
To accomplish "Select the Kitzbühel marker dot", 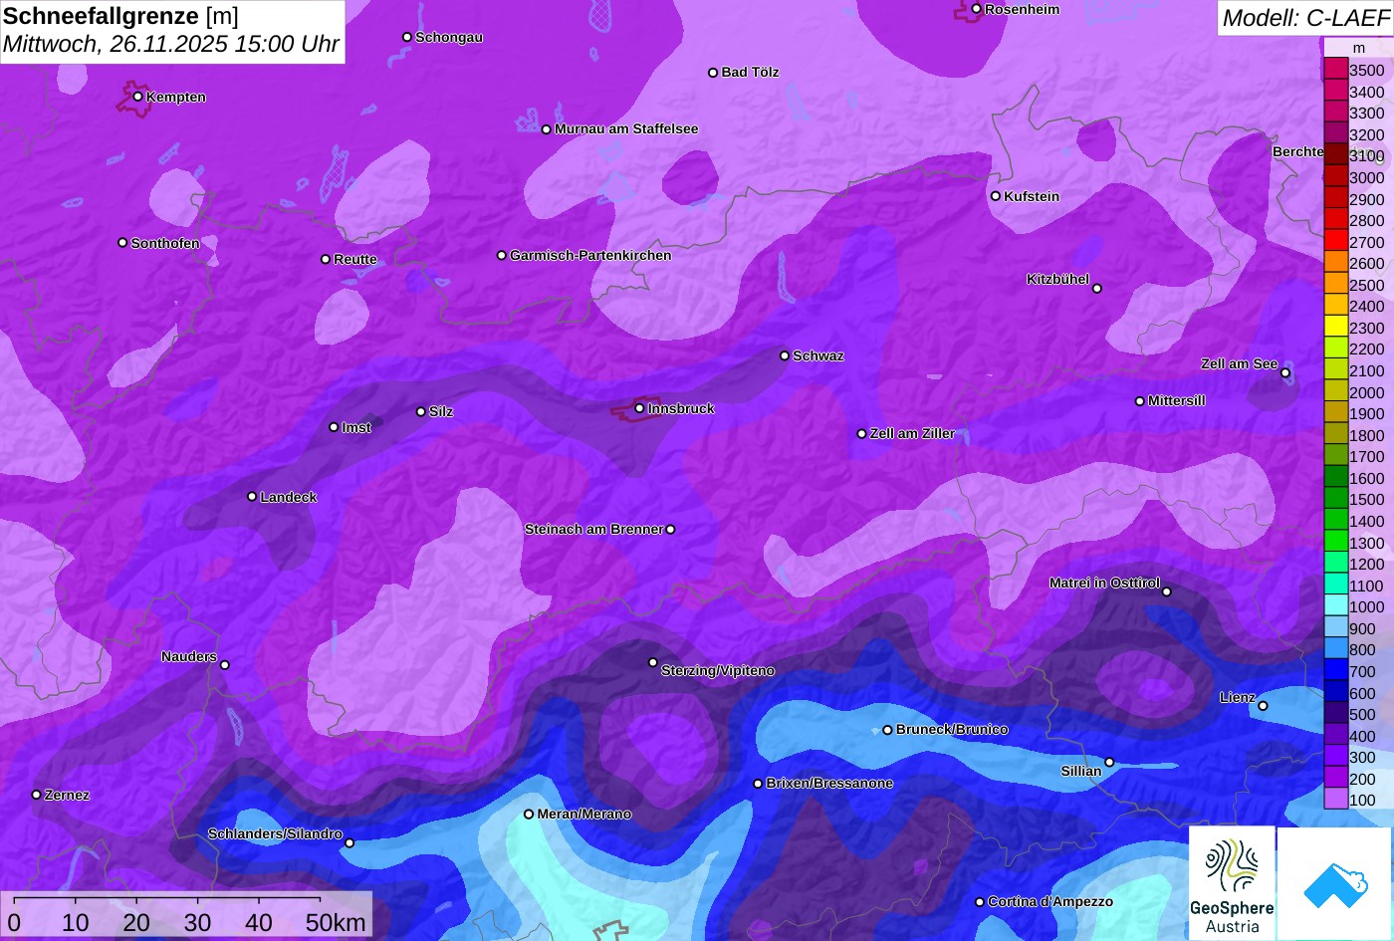I will [x=1096, y=289].
